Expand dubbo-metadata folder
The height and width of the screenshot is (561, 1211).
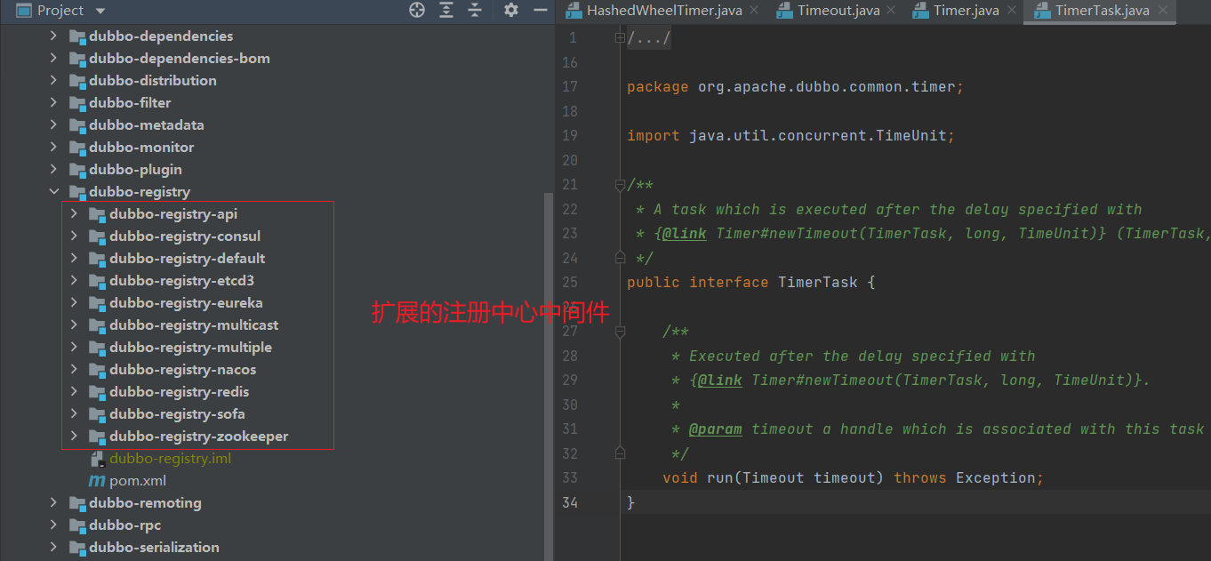coord(53,124)
